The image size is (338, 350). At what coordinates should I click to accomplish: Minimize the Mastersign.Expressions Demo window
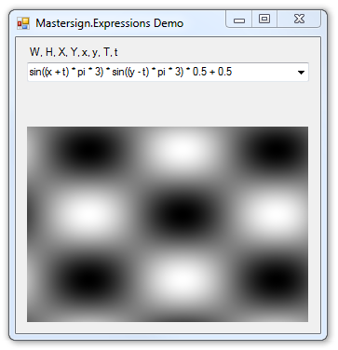coord(239,20)
